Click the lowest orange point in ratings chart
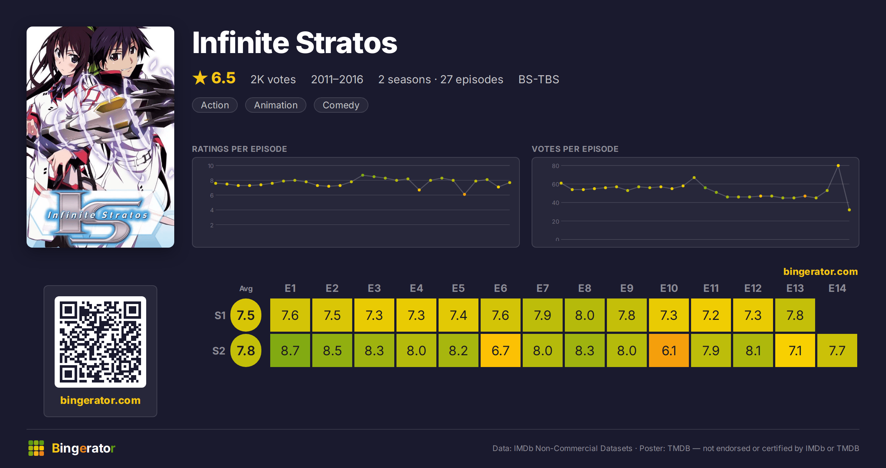Viewport: 886px width, 468px height. 464,194
